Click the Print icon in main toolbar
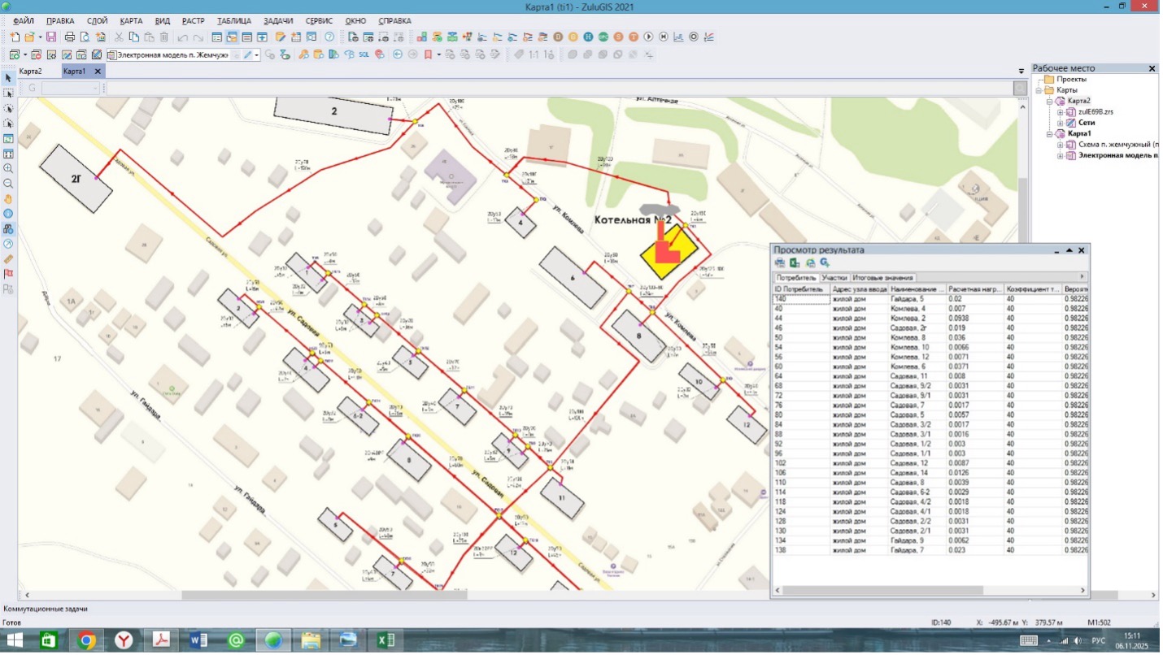 click(x=69, y=37)
